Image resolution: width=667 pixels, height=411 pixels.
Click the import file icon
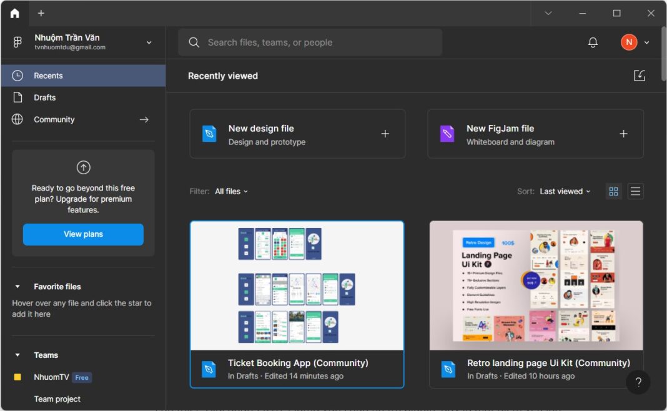click(639, 76)
